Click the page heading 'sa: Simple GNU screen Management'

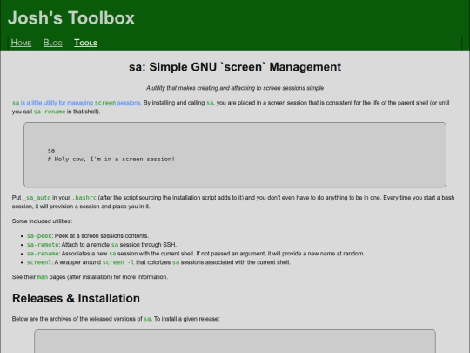coord(235,67)
